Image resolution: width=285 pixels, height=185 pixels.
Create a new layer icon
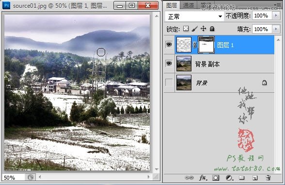(255, 178)
